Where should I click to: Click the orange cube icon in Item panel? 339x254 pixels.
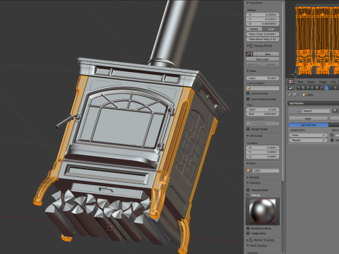(x=249, y=171)
